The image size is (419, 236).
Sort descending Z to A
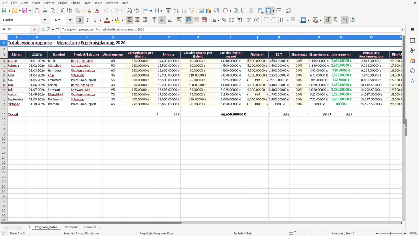(184, 11)
